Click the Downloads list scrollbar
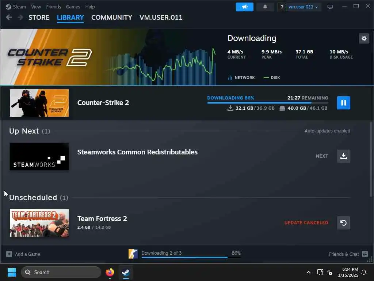Screen dimensions: 374x281 tap(371, 160)
